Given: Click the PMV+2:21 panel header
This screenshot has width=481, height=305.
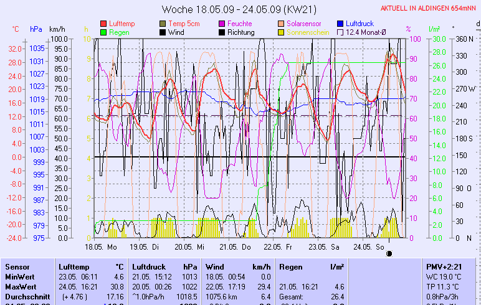Looking at the screenshot, I should (443, 266).
